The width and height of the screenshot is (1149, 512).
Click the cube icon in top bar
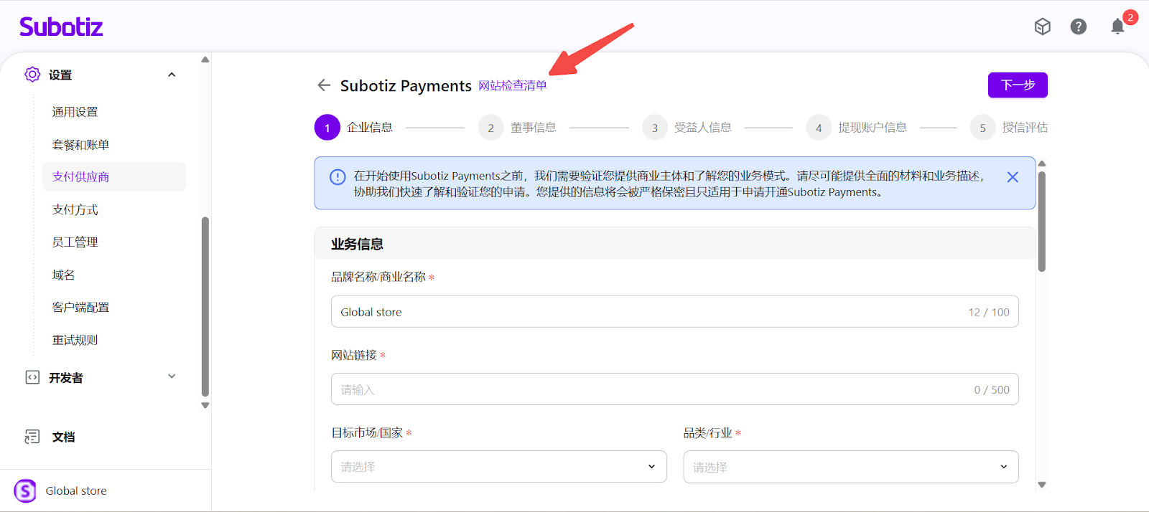coord(1042,27)
